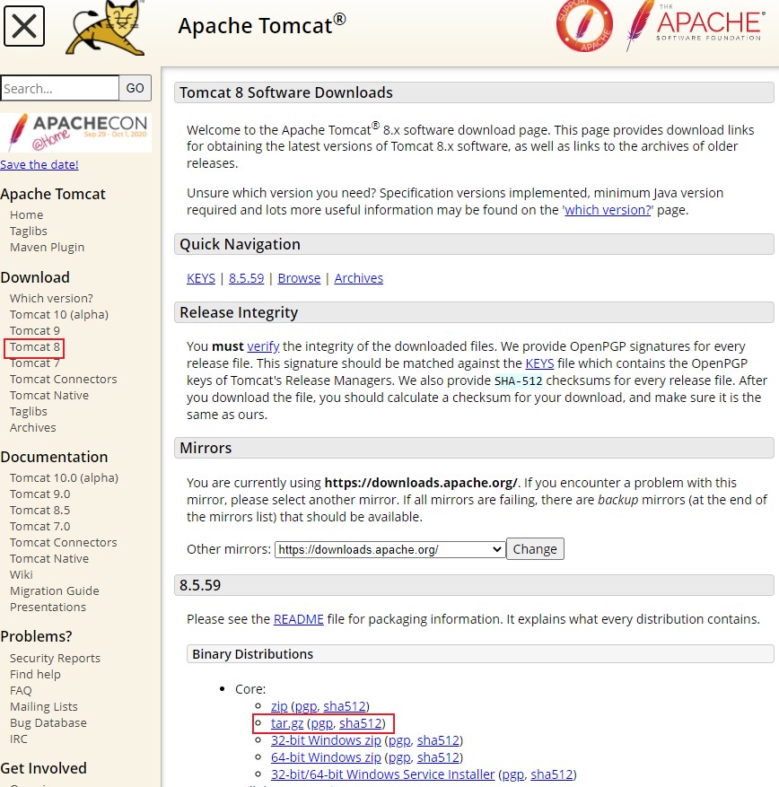The width and height of the screenshot is (779, 787).
Task: Open the Find help link
Action: click(x=35, y=674)
